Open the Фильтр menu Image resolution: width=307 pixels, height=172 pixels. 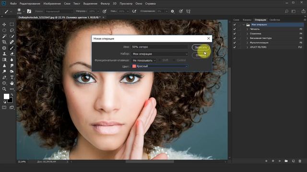105,3
